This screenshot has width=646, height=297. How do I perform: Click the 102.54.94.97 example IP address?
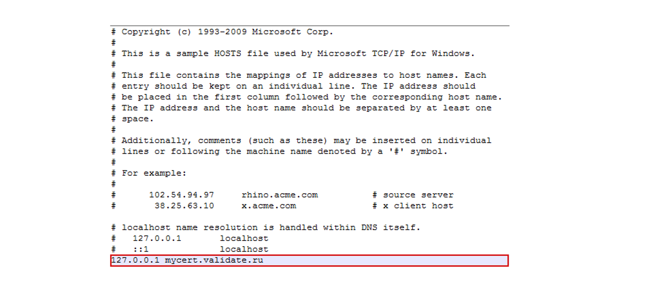[181, 195]
